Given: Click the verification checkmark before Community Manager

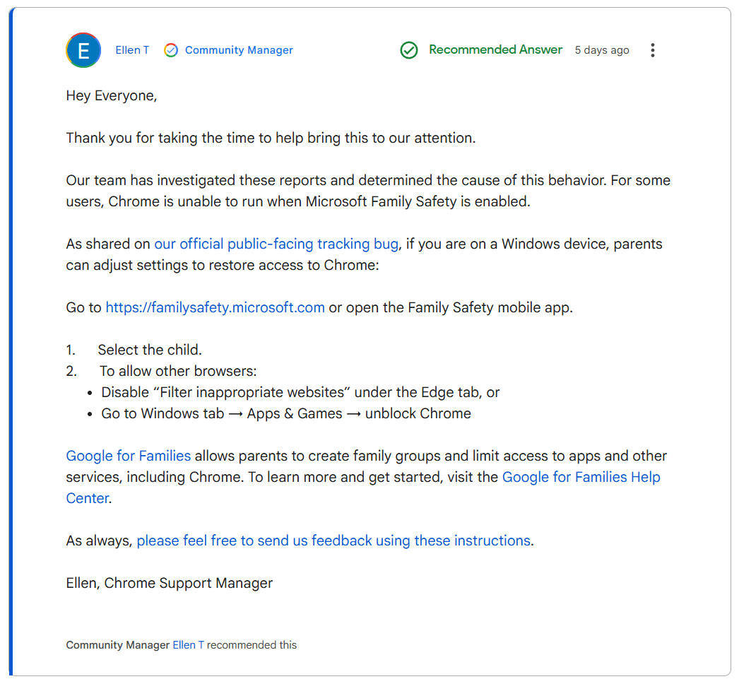Looking at the screenshot, I should pos(170,50).
